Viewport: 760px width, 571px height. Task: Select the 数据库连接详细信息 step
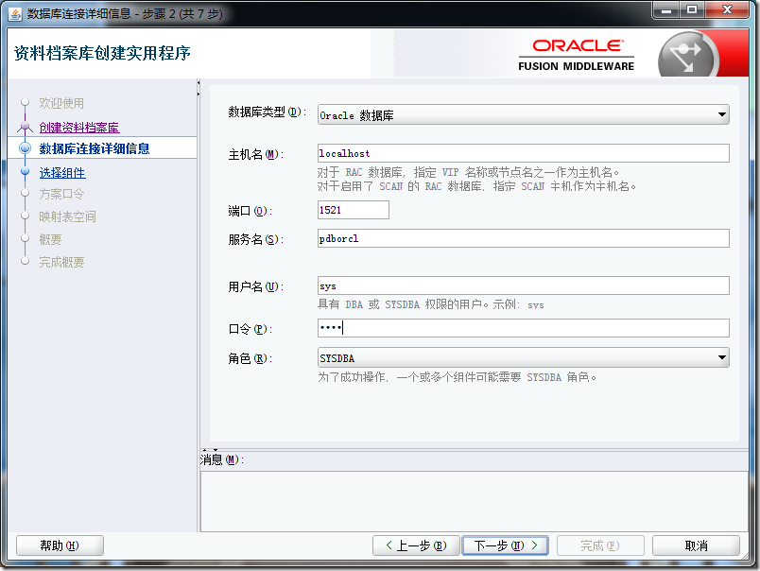(x=95, y=148)
